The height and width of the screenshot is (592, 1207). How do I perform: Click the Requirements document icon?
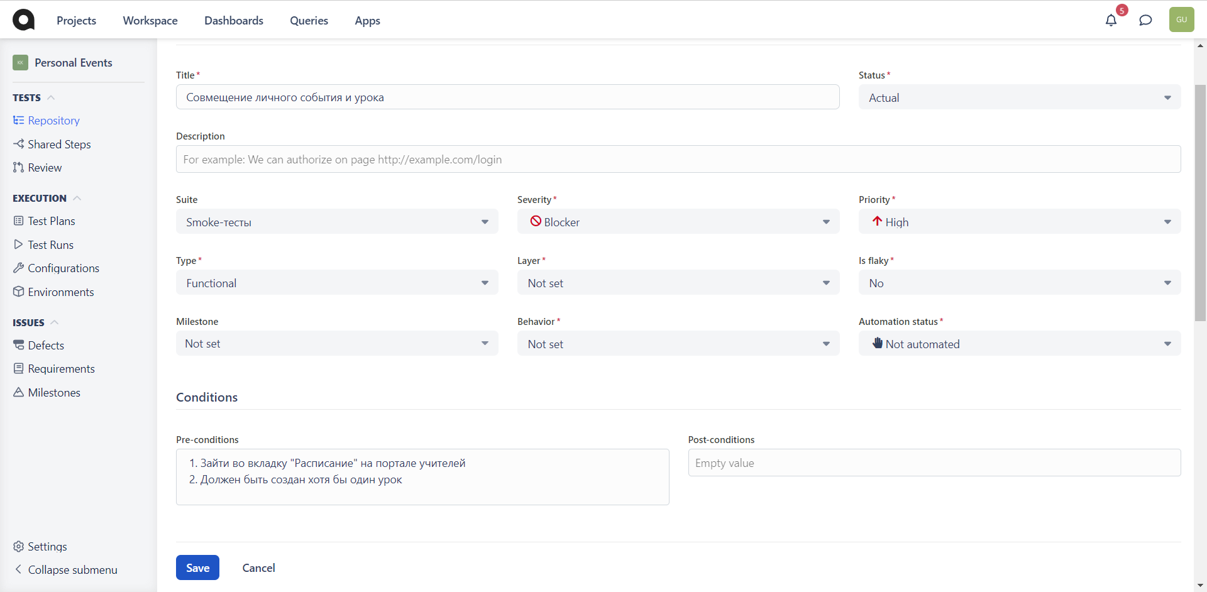click(x=18, y=368)
